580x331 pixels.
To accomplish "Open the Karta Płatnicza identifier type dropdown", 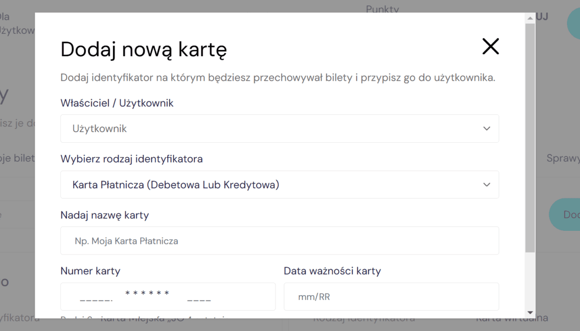I will (x=279, y=185).
